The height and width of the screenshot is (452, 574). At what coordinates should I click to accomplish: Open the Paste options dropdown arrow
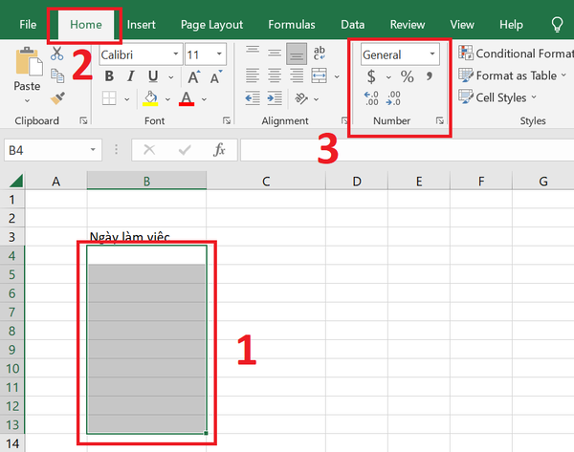click(x=27, y=100)
